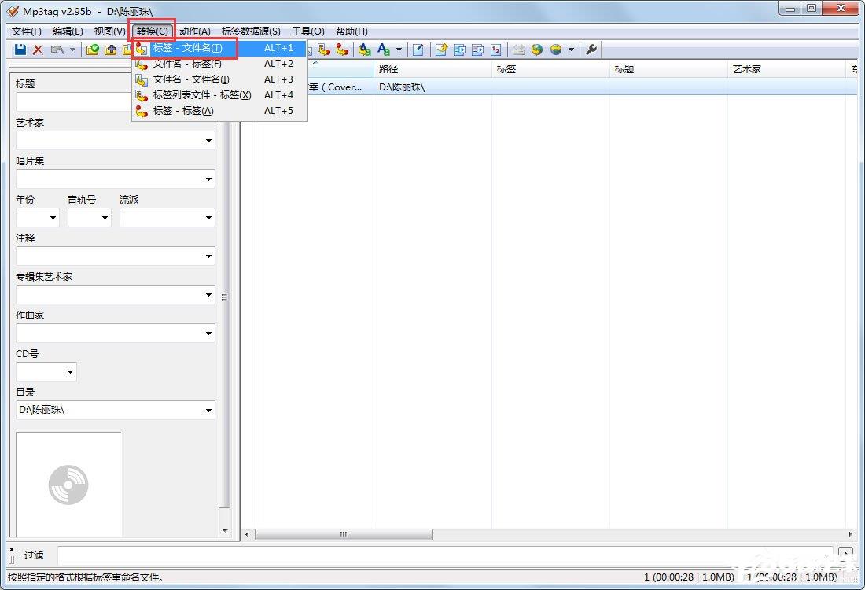Select 标签 - 标签(A) menu entry
Screen dimensions: 865x590
(x=219, y=111)
